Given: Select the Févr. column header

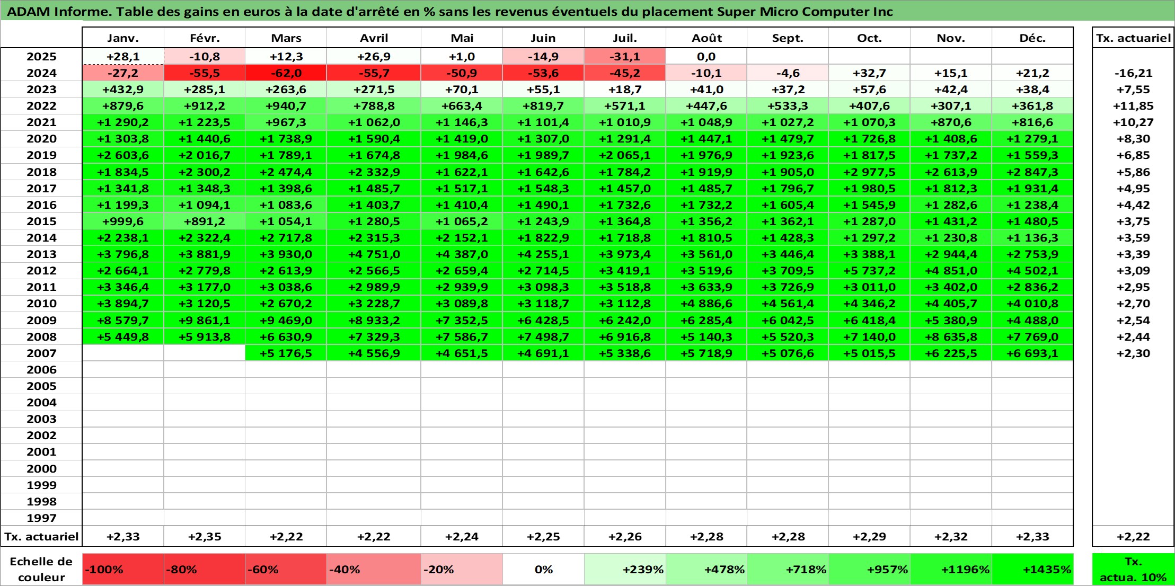Looking at the screenshot, I should (x=205, y=38).
